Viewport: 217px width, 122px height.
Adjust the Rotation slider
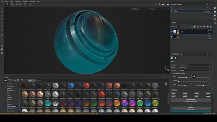[x=194, y=81]
